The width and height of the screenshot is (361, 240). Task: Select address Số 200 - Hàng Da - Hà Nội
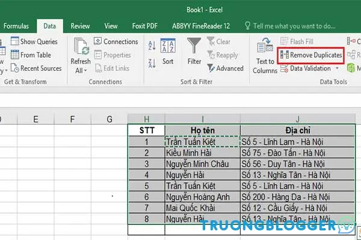298,197
